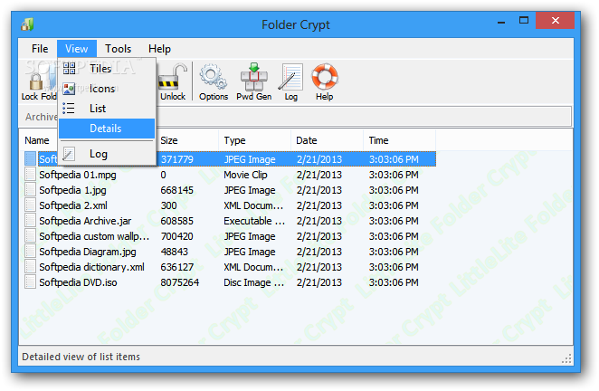Click the resize grip in status bar corner

(x=566, y=358)
